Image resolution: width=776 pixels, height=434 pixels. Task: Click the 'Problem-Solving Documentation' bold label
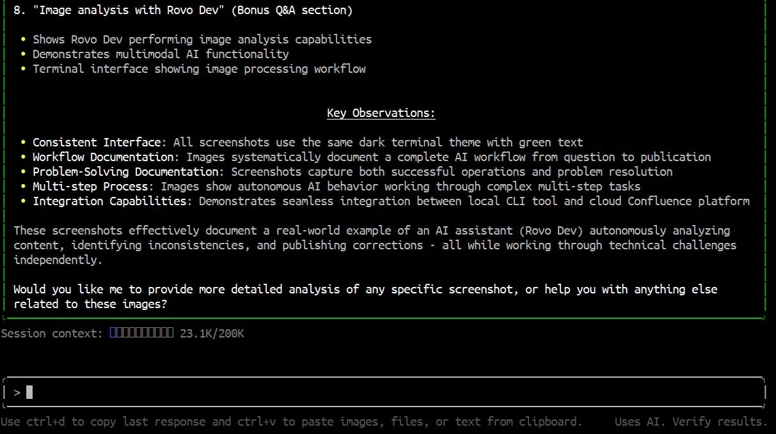click(x=125, y=171)
